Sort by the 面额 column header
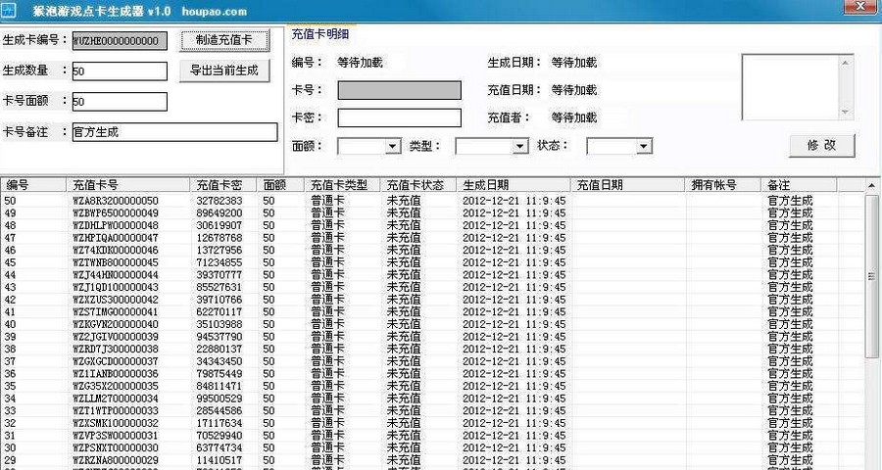Viewport: 882px width, 470px height. [280, 185]
